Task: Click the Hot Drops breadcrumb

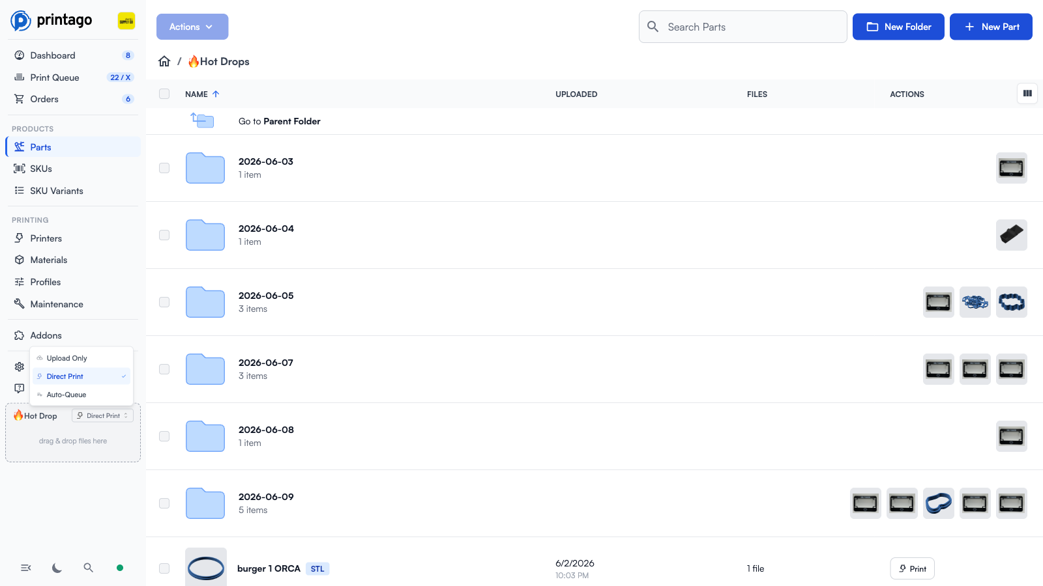Action: 218,61
